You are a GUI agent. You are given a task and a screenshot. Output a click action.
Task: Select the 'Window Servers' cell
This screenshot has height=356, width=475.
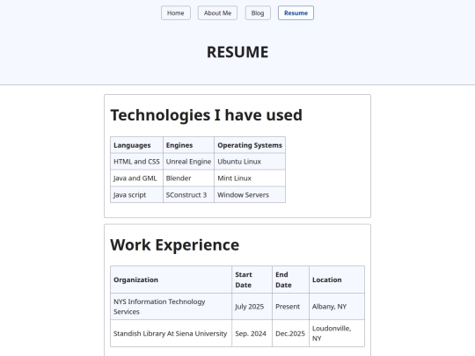tap(250, 194)
